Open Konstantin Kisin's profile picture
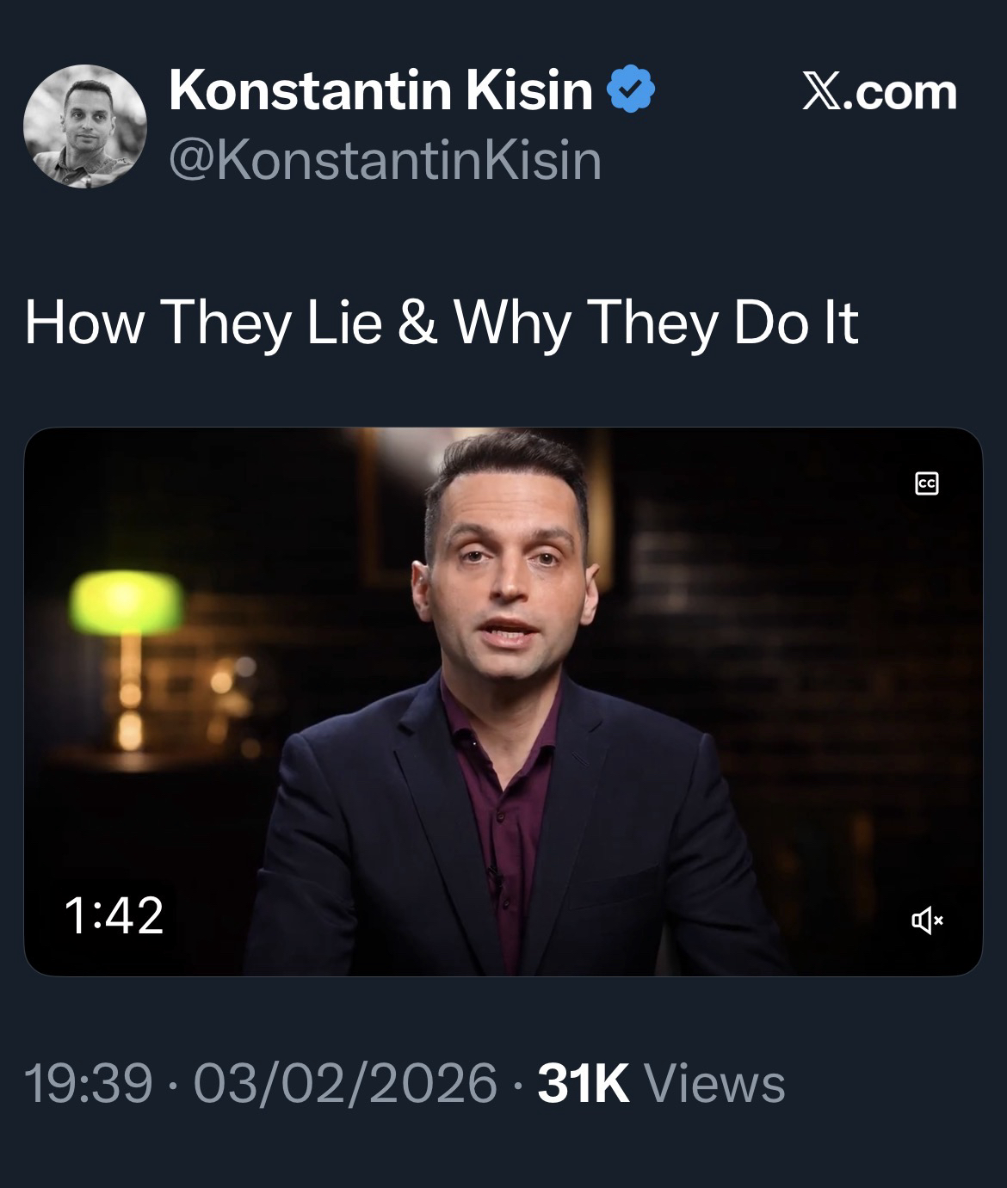Image resolution: width=1007 pixels, height=1188 pixels. tap(84, 126)
